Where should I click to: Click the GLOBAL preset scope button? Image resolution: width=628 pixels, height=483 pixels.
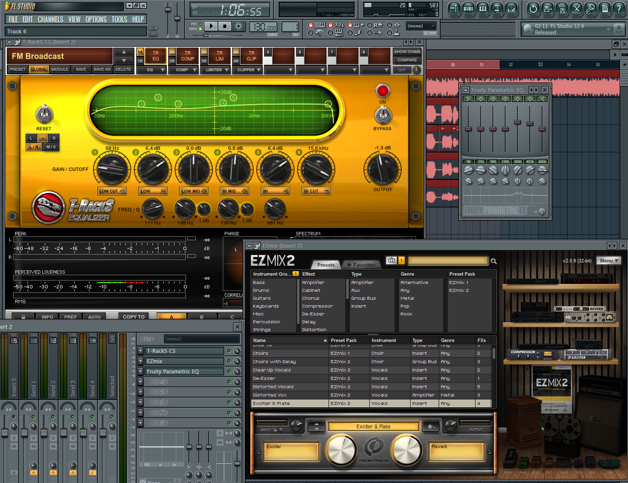[39, 69]
